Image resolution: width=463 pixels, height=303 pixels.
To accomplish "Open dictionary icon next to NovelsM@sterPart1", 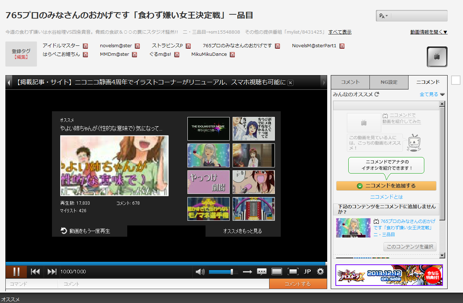I will (342, 46).
